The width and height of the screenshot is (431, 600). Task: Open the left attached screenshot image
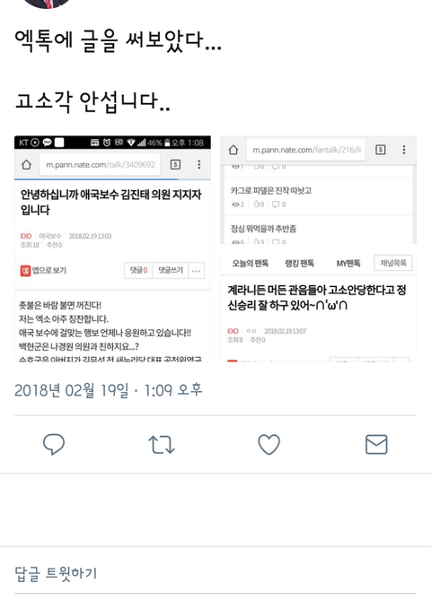tap(112, 248)
